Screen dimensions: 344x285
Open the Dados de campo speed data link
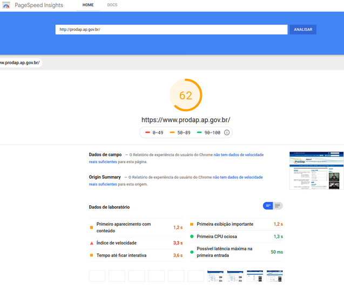point(238,155)
